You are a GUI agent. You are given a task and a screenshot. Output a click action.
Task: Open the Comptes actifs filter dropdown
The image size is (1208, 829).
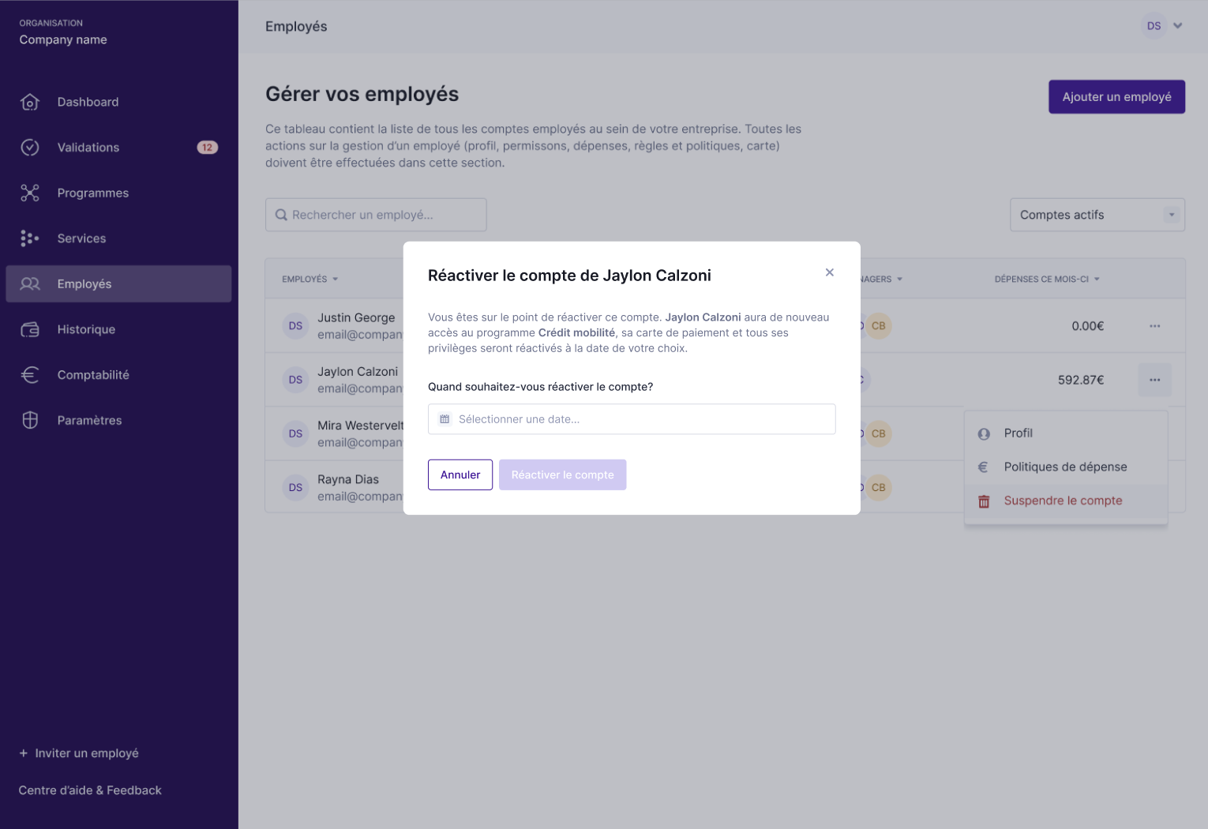(x=1097, y=215)
